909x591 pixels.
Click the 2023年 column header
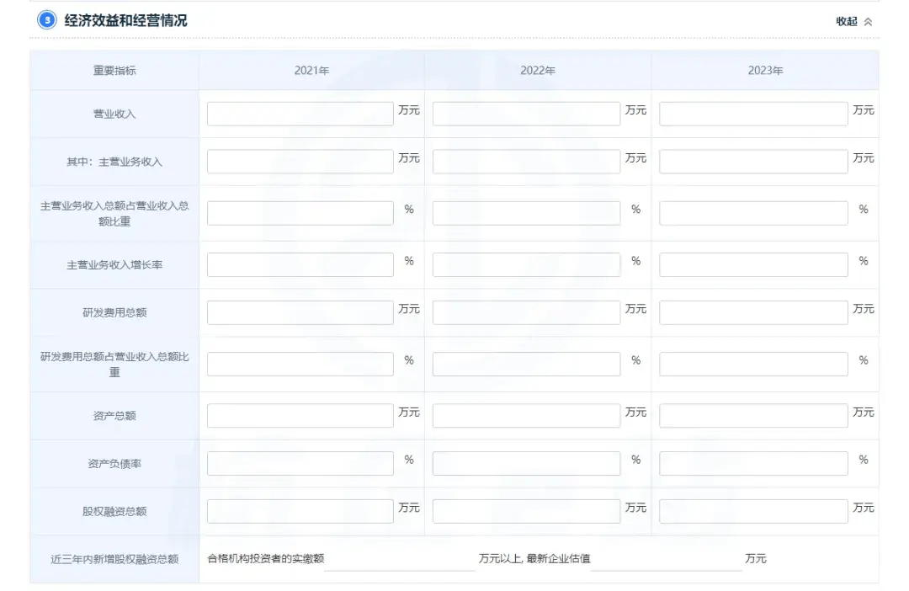[765, 71]
